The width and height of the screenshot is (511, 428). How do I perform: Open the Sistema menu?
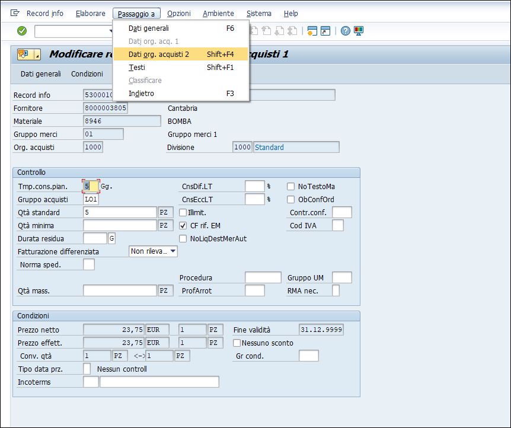click(258, 14)
